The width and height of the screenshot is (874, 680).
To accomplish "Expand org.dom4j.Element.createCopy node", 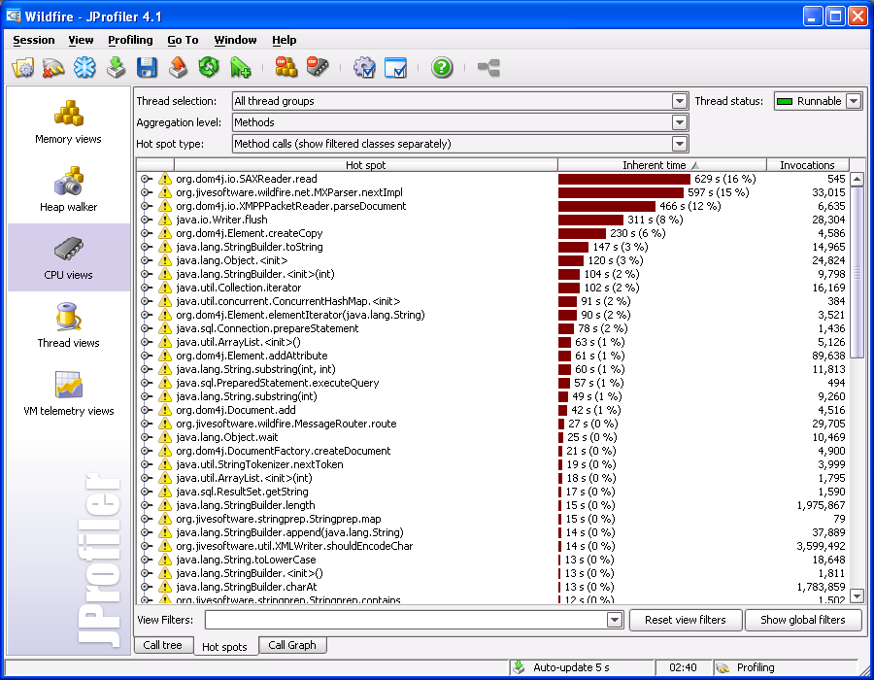I will (146, 233).
